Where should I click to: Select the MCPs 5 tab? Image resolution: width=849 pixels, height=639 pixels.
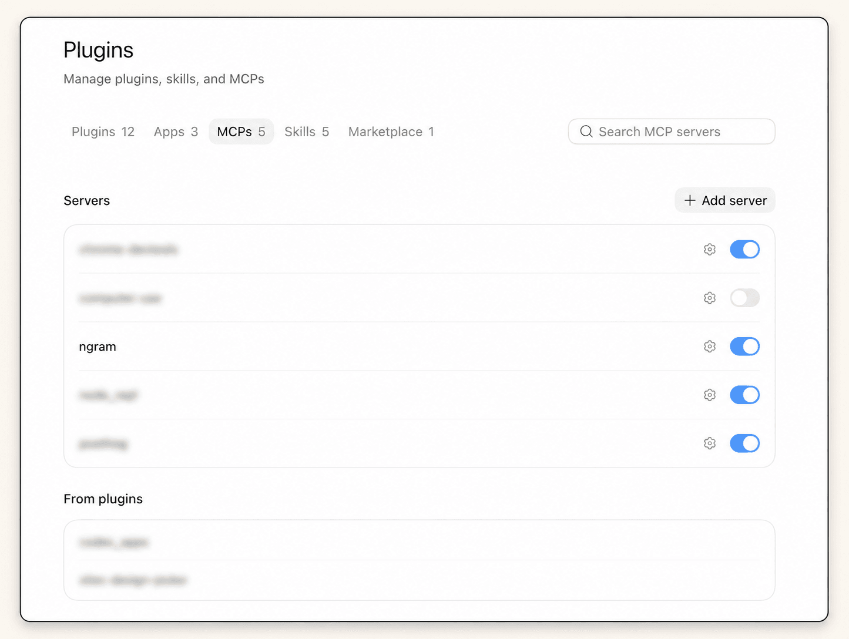pos(241,132)
